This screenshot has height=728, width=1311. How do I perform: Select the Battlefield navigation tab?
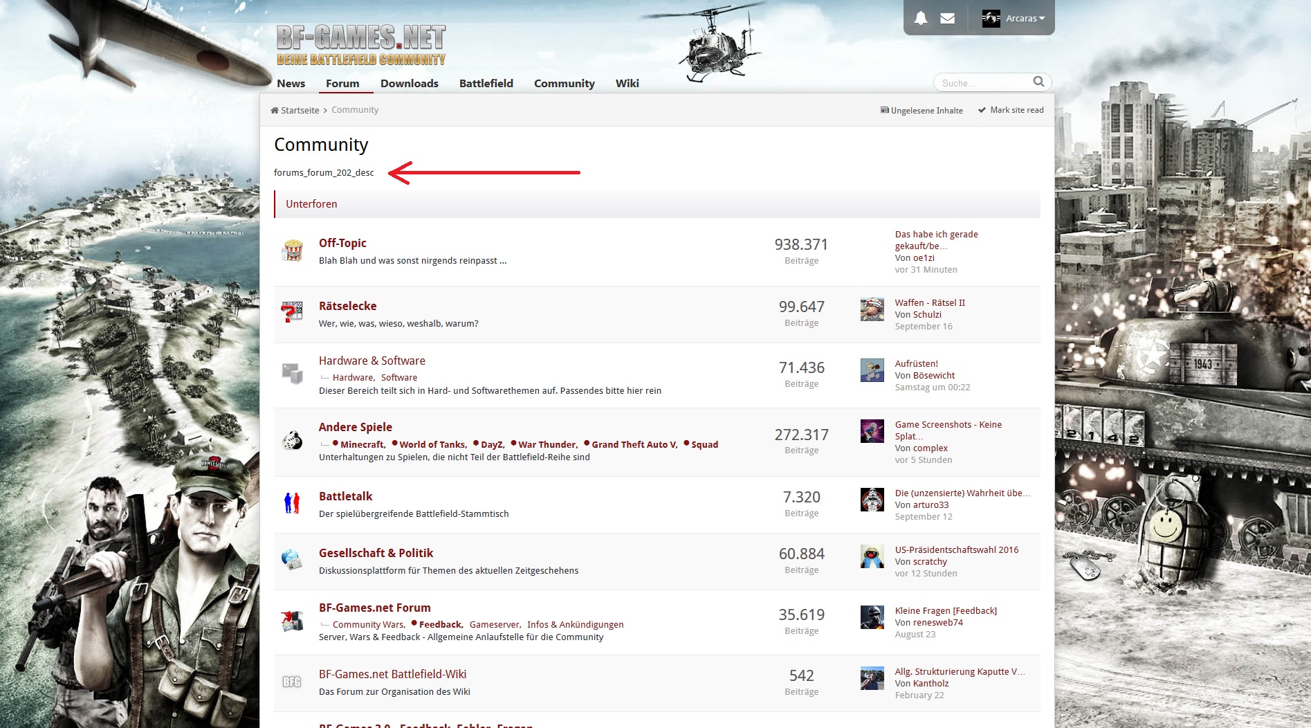pos(486,84)
